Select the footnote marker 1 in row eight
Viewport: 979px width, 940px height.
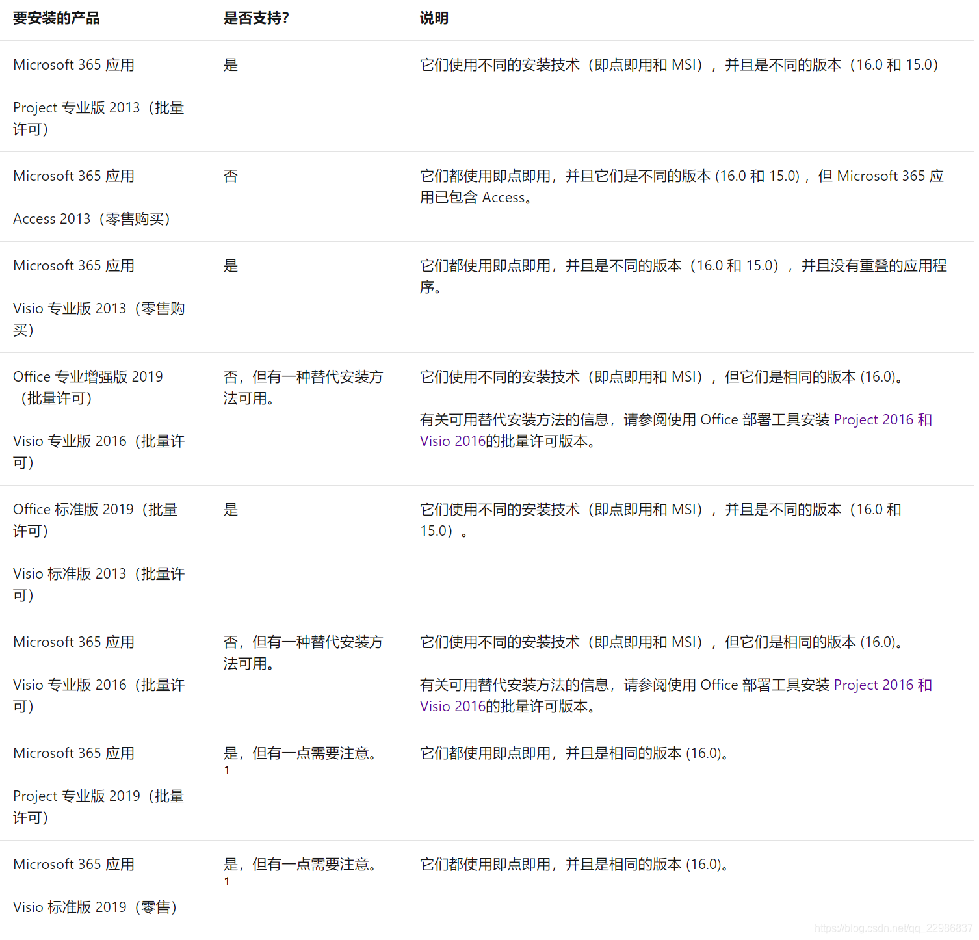coord(227,881)
